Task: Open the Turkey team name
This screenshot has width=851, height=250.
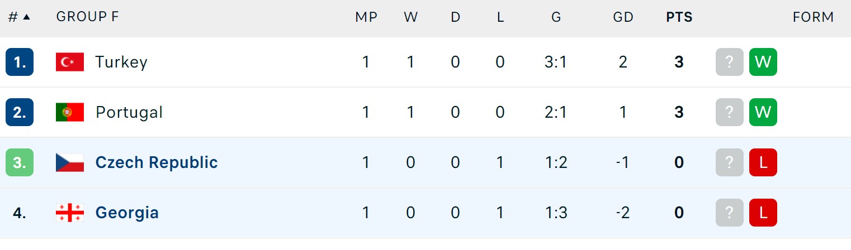Action: pyautogui.click(x=121, y=62)
